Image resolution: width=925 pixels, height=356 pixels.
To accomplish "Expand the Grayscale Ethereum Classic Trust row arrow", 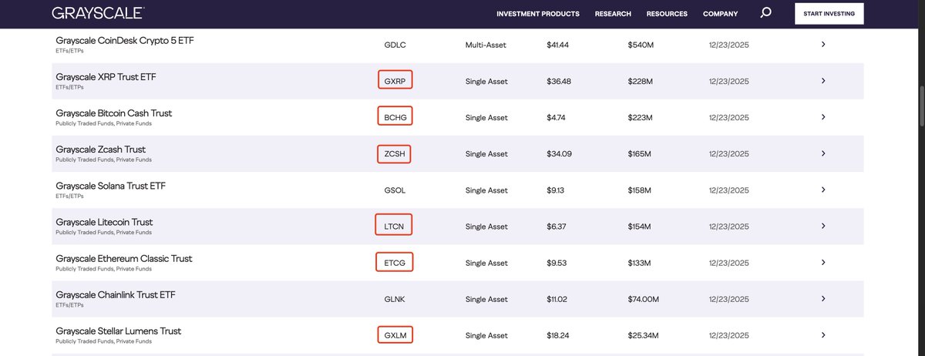I will click(823, 262).
